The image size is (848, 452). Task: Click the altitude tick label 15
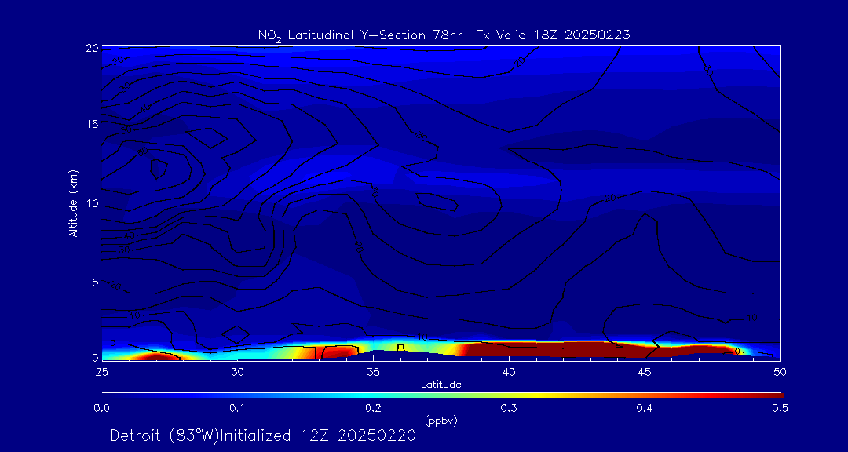point(91,125)
